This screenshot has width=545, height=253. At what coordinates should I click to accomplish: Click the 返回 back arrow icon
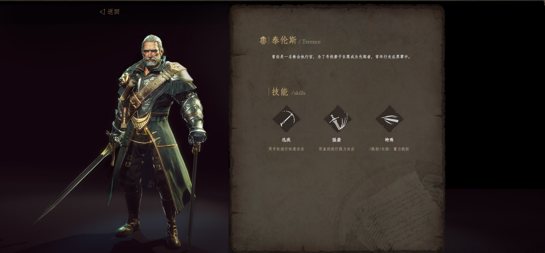click(x=102, y=12)
